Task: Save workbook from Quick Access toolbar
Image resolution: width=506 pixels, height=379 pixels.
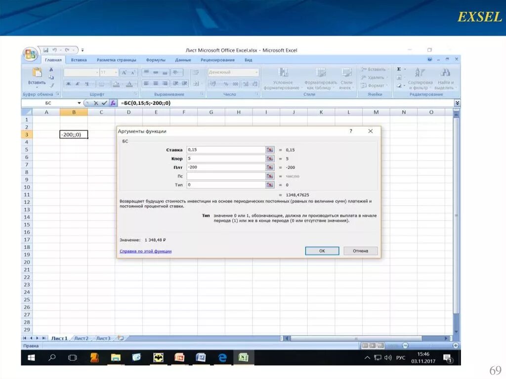Action: [46, 50]
